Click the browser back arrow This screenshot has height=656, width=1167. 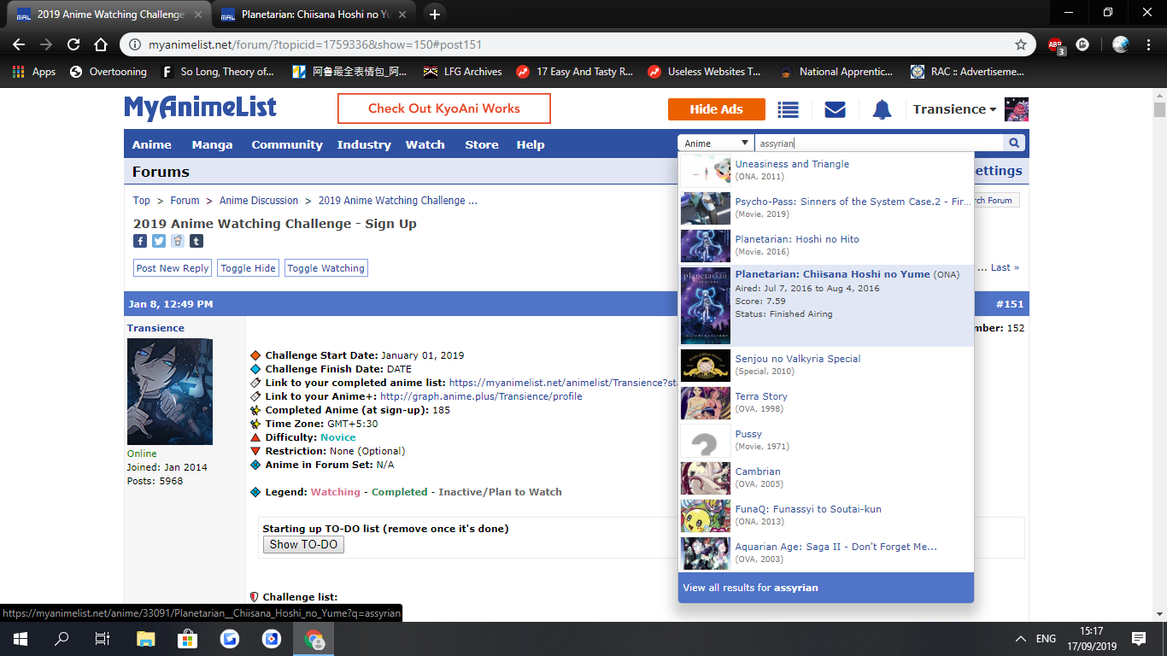tap(19, 44)
